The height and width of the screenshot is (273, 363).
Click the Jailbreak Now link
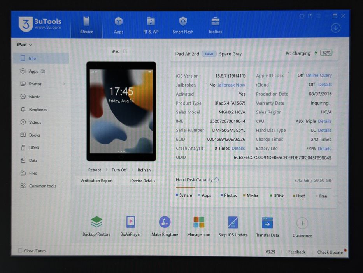(x=231, y=85)
